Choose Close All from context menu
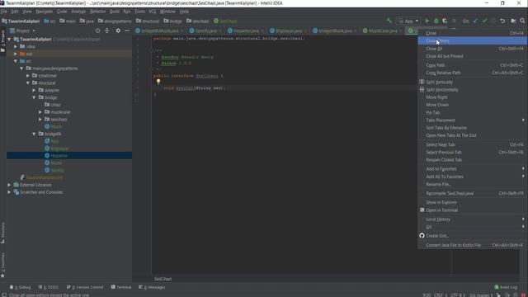 coord(473,49)
